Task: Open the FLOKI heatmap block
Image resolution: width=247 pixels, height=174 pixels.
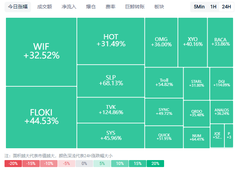Action: click(41, 117)
